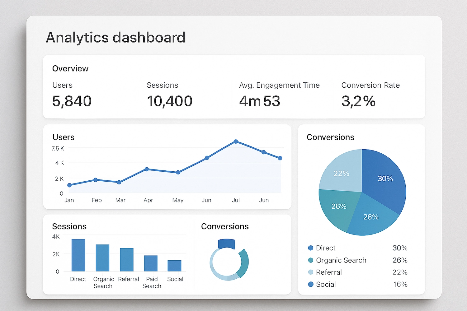Expand the Users chart card
Image resolution: width=467 pixels, height=311 pixels.
click(64, 137)
